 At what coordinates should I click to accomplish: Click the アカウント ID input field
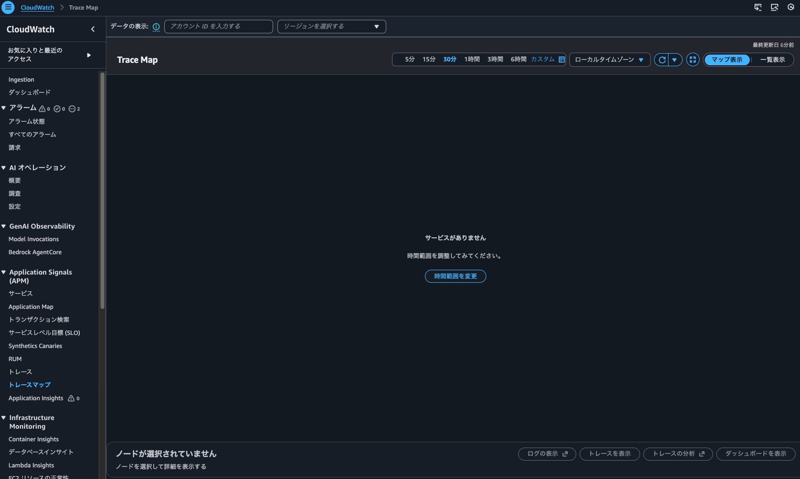[218, 26]
